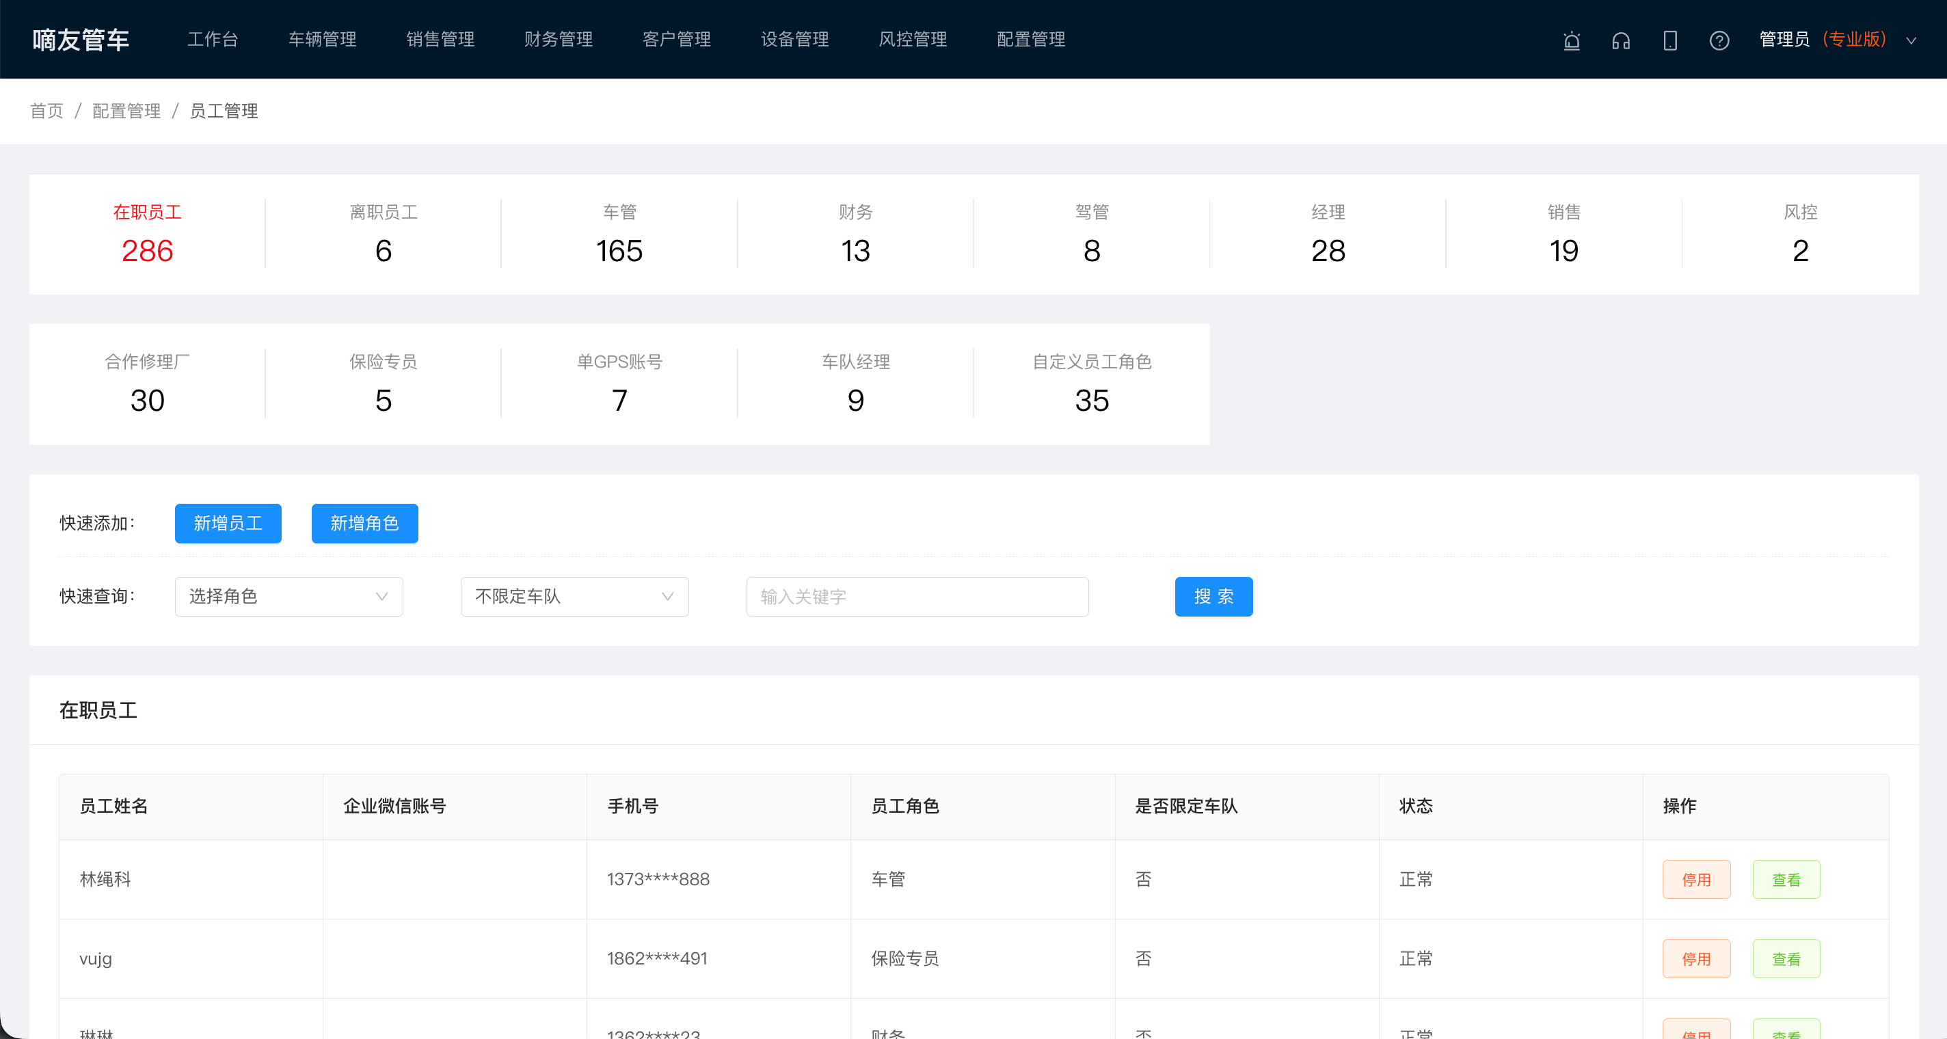Open the 设备管理 menu
Screen dimensions: 1947x1039
[x=794, y=39]
